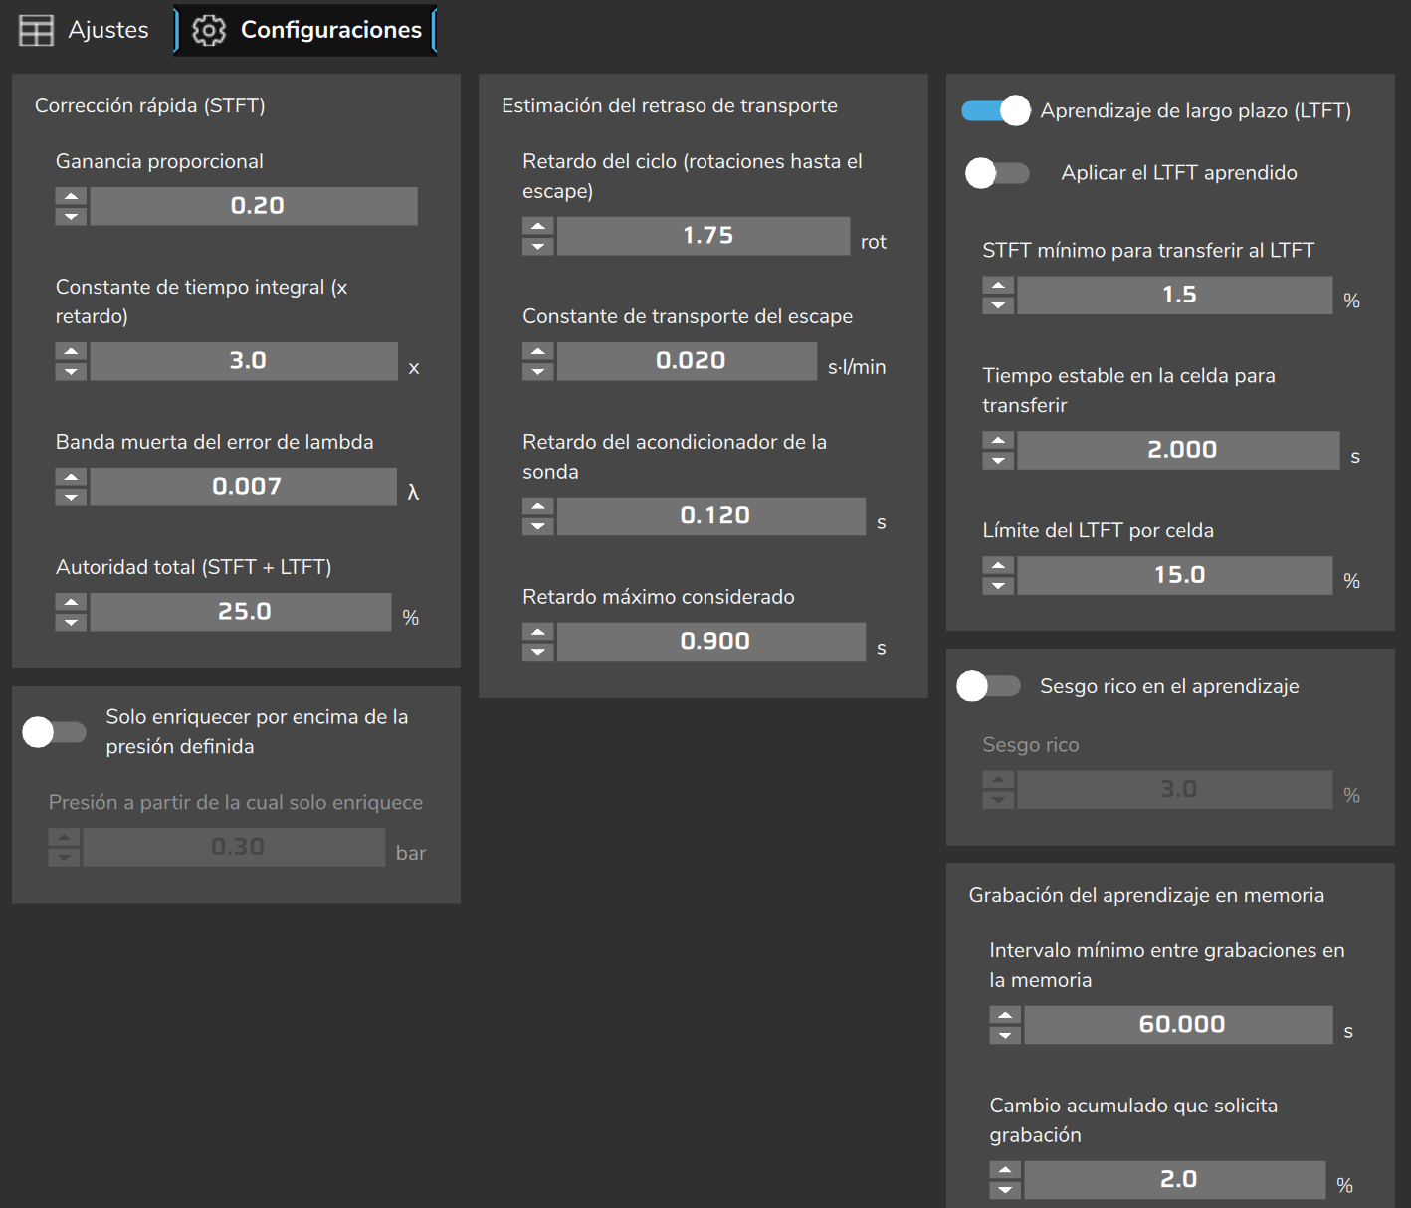Decrease Retardo del ciclo rotations value
This screenshot has height=1208, width=1411.
pyautogui.click(x=537, y=246)
